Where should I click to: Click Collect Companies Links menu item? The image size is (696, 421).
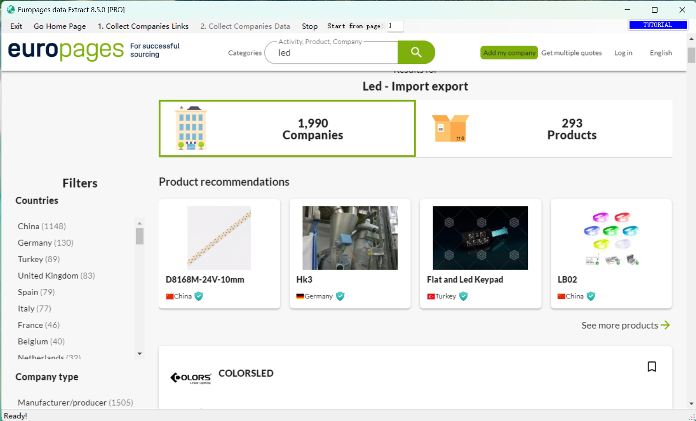coord(143,26)
